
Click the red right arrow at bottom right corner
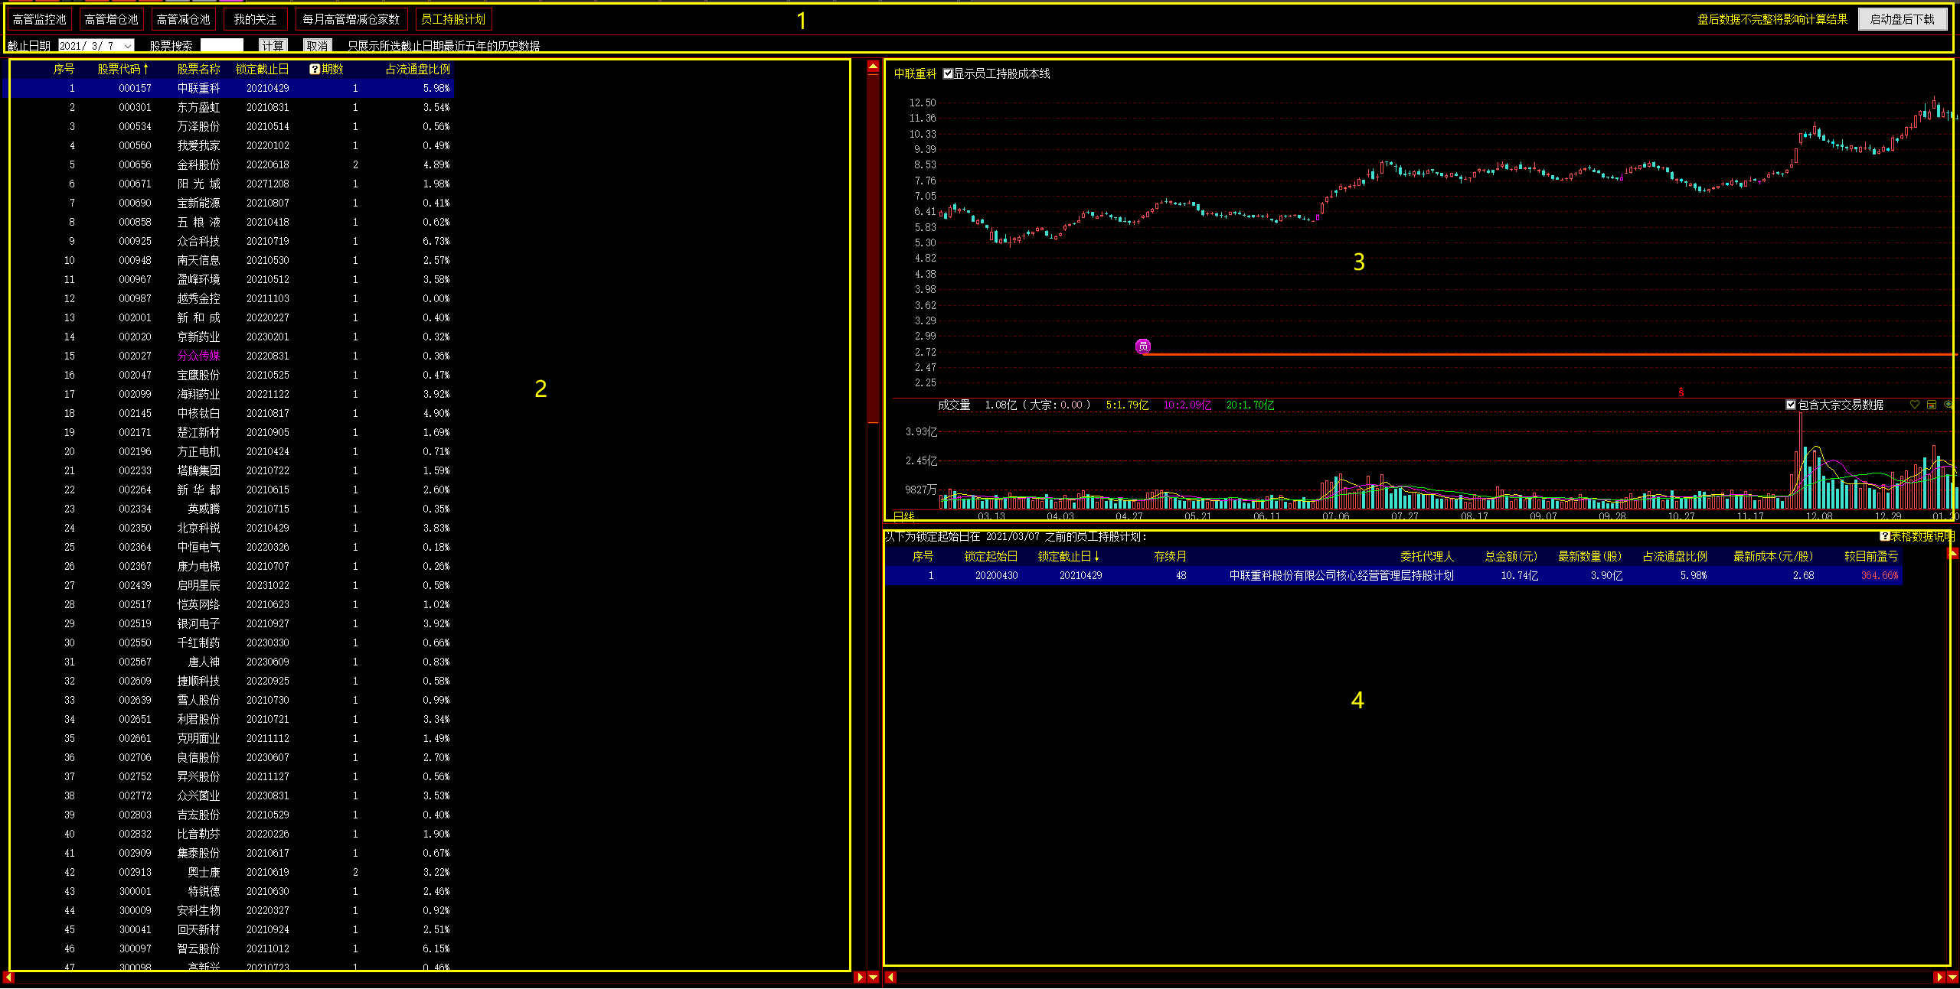[1939, 977]
